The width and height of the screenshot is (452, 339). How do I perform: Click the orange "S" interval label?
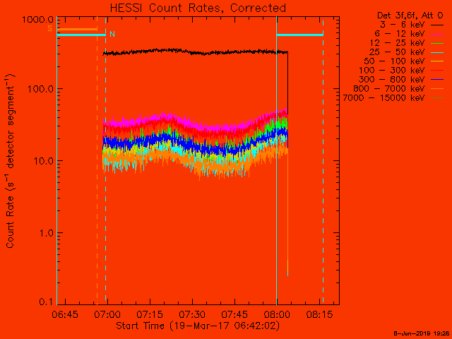pyautogui.click(x=50, y=29)
